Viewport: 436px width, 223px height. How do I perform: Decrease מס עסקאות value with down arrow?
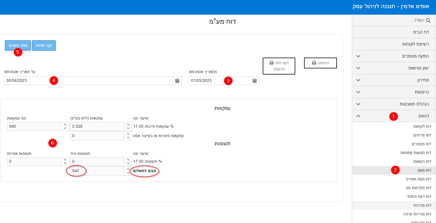click(65, 129)
